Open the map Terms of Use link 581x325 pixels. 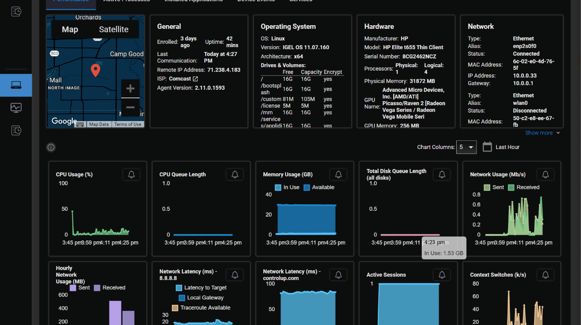pos(128,124)
